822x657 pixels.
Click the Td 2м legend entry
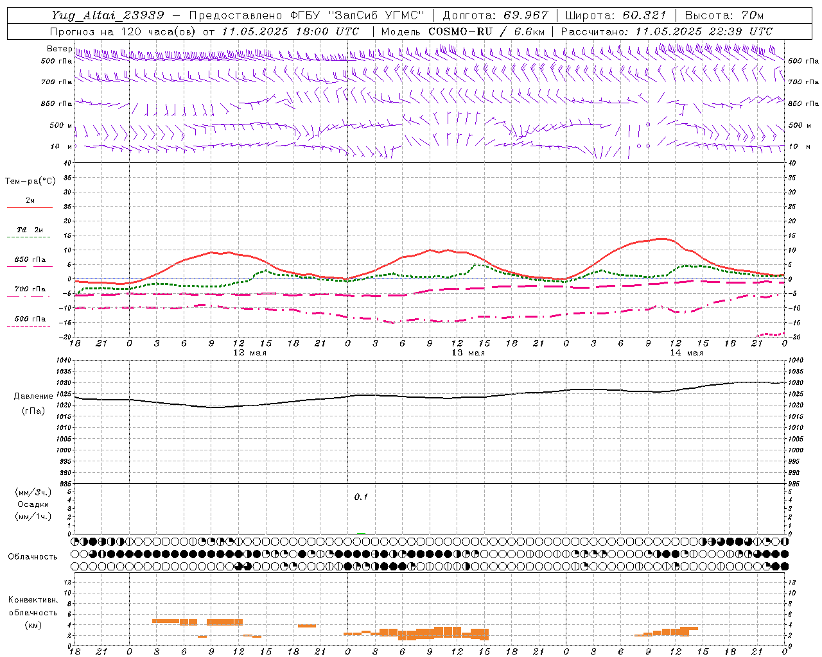coord(30,230)
